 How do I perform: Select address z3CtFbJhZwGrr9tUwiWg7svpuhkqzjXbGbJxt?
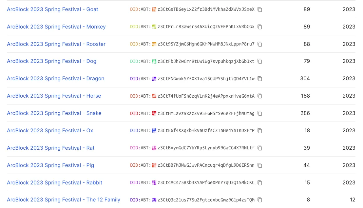click(206, 61)
